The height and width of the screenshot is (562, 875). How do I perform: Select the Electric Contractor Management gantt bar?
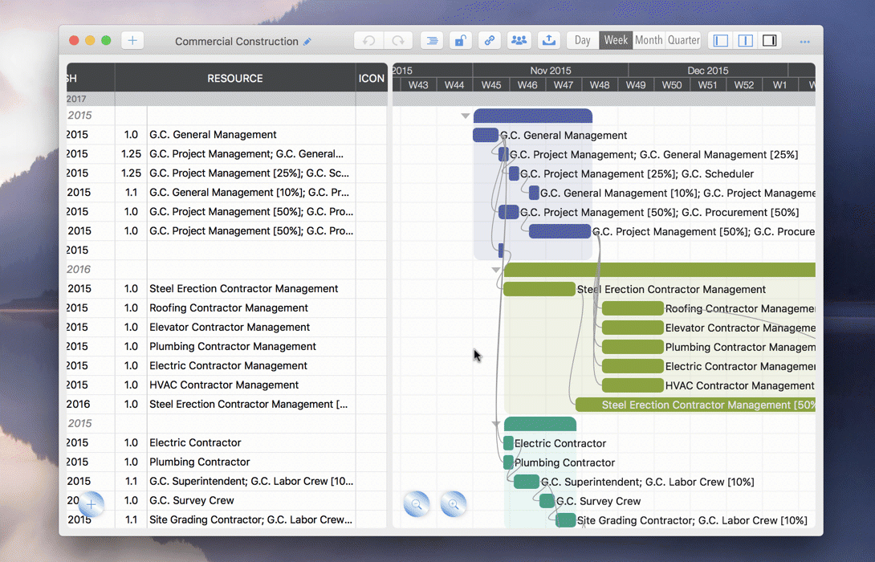tap(633, 366)
